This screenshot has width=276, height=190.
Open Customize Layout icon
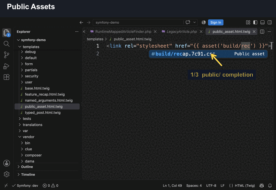click(248, 22)
